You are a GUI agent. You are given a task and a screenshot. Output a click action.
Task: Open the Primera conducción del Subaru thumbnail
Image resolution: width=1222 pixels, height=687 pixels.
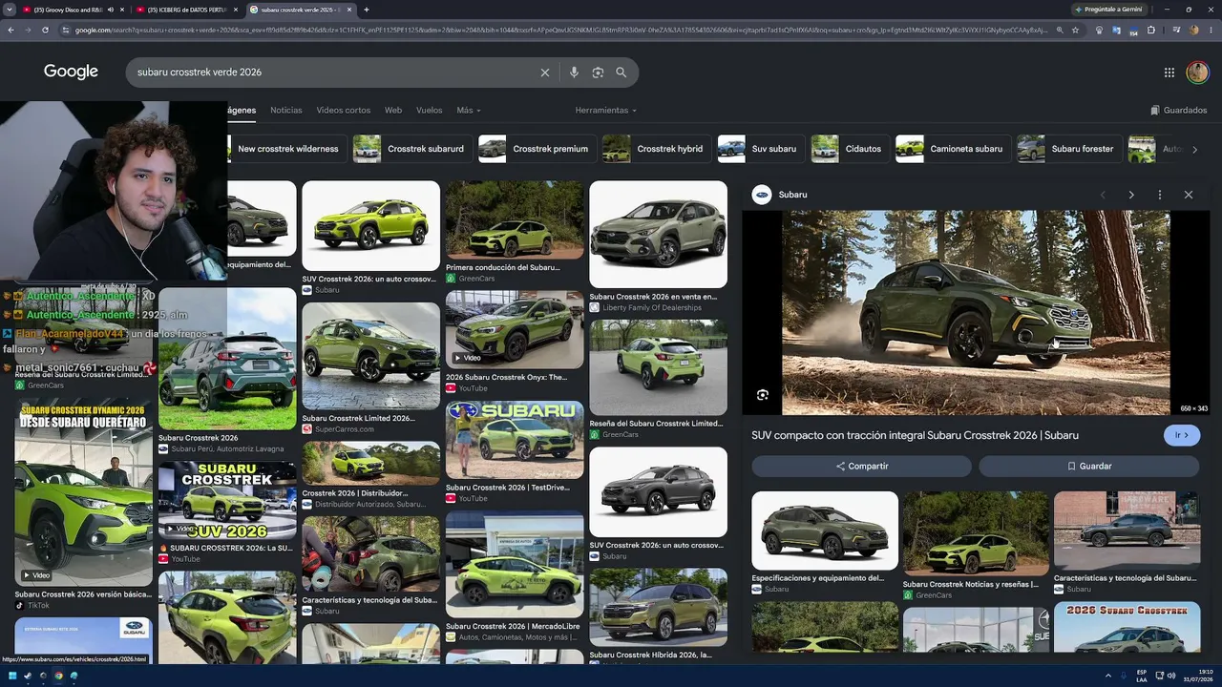click(x=515, y=220)
